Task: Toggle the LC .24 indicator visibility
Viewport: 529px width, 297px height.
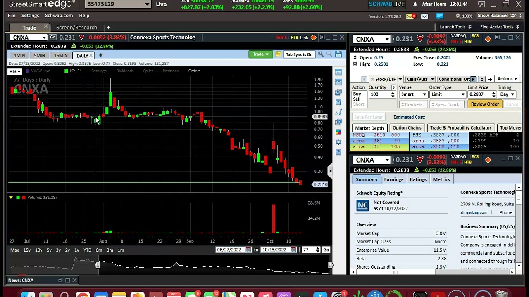Action: click(x=73, y=71)
